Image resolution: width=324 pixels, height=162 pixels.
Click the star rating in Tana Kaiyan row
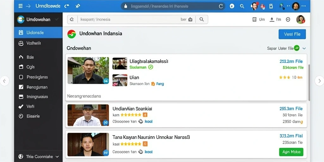click(x=131, y=144)
